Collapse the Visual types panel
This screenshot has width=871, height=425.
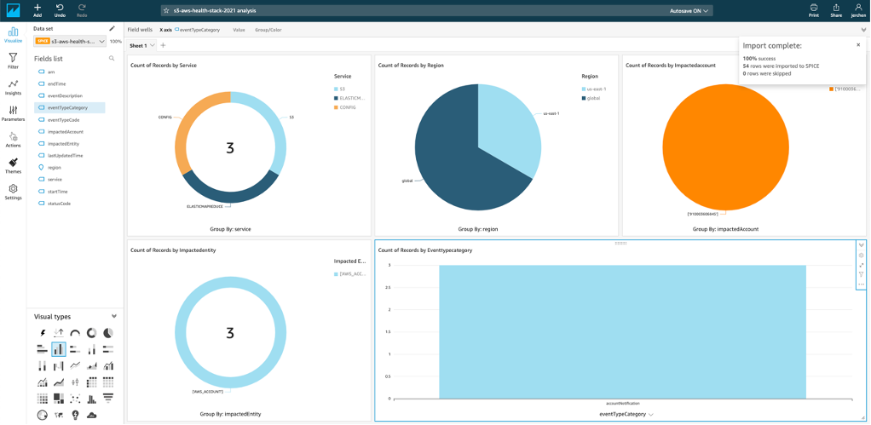[x=114, y=316]
